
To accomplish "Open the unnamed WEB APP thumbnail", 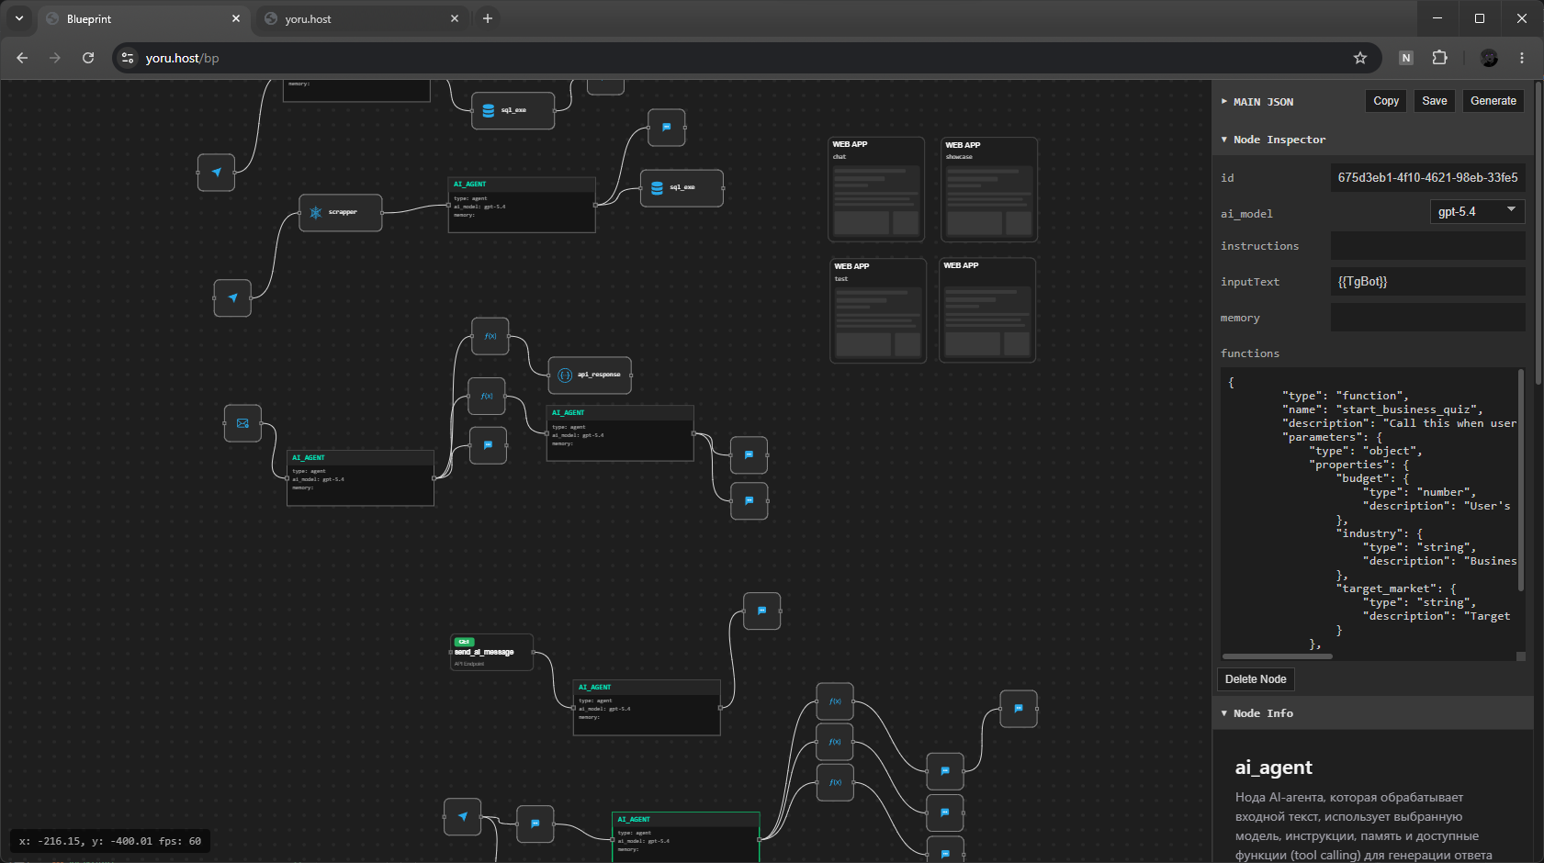I will coord(987,310).
